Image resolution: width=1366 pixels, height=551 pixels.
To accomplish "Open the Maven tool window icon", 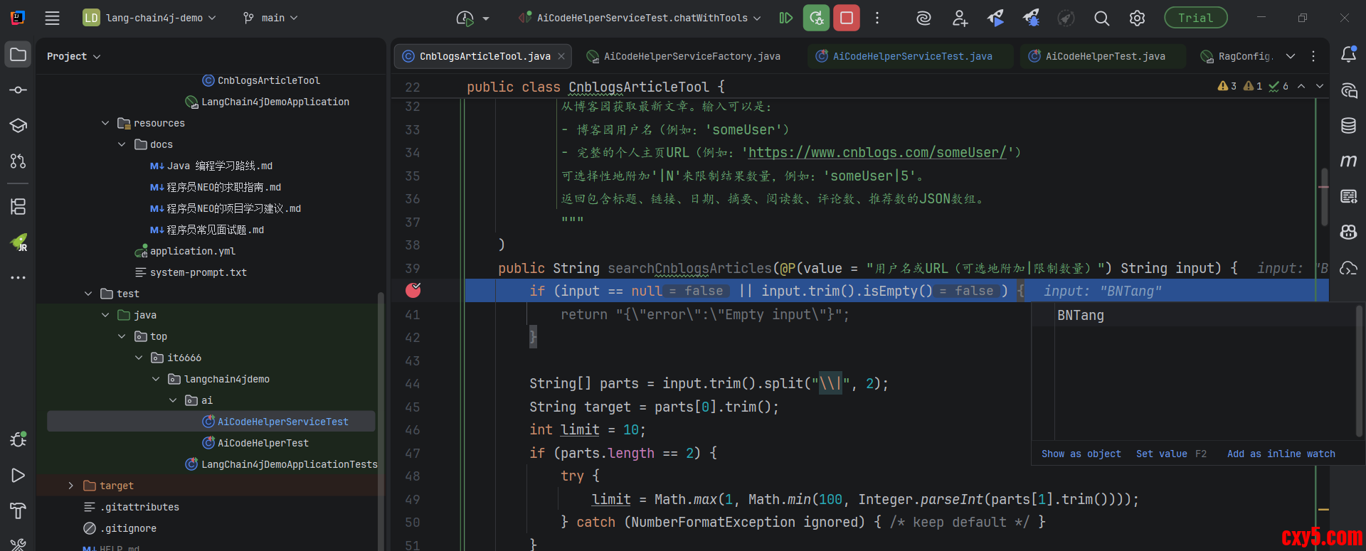I will click(1348, 161).
